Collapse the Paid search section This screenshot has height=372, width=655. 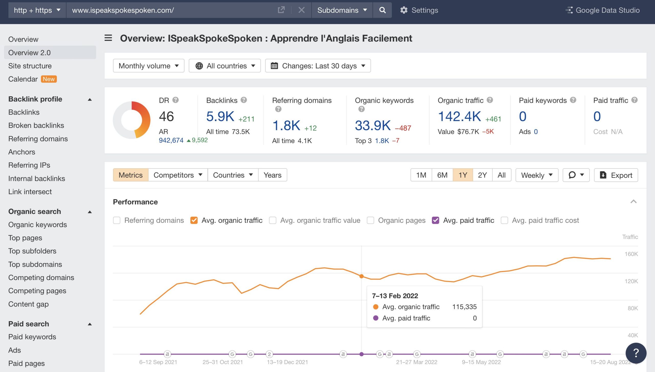point(90,324)
